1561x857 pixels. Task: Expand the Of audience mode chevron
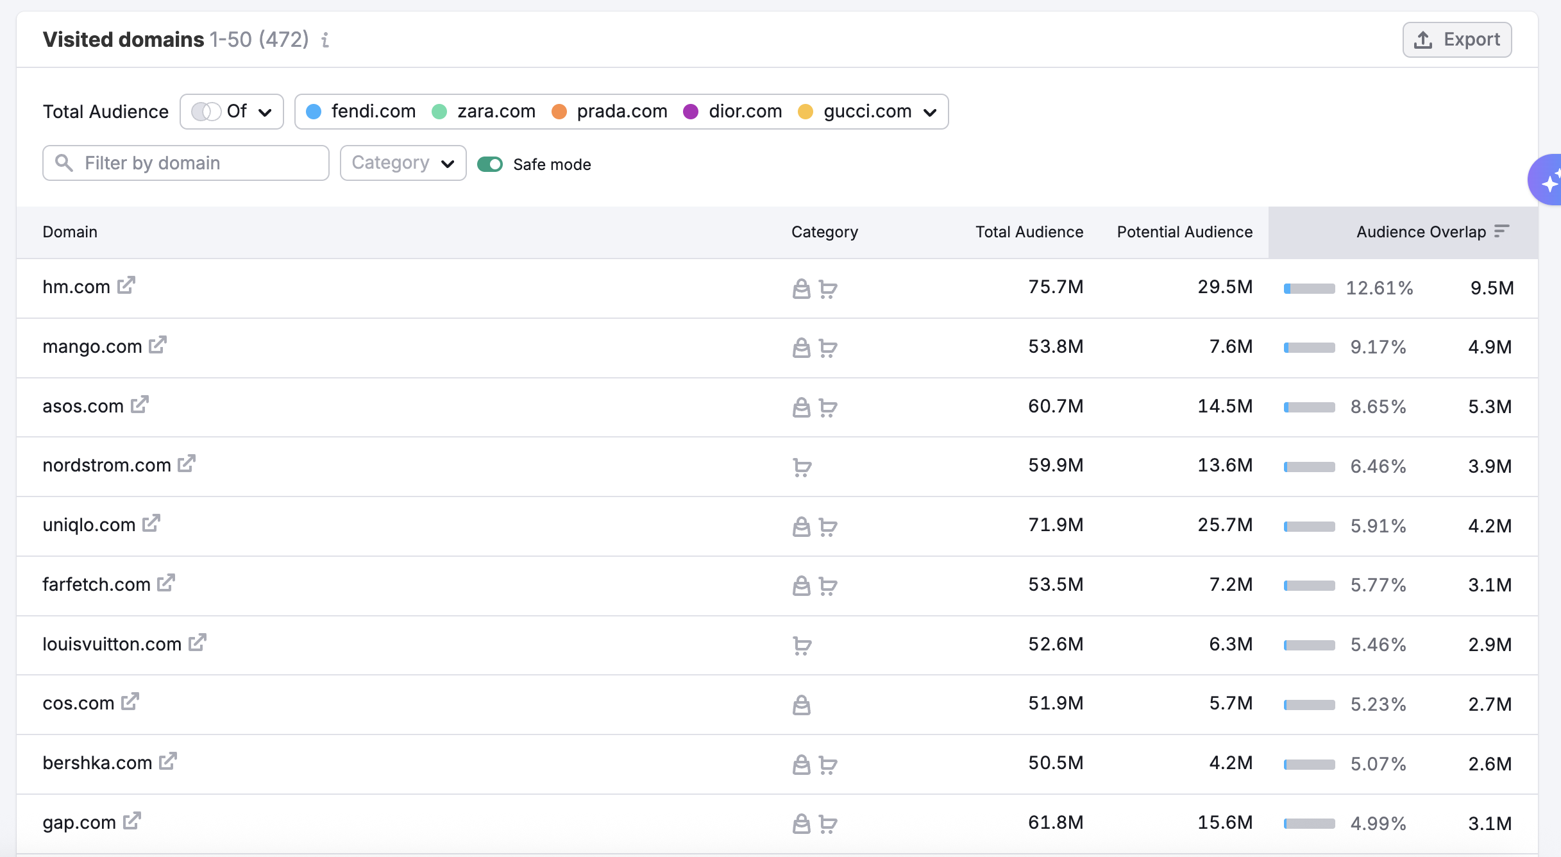tap(265, 112)
